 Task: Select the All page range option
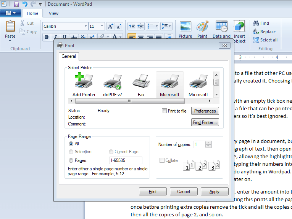[71, 144]
